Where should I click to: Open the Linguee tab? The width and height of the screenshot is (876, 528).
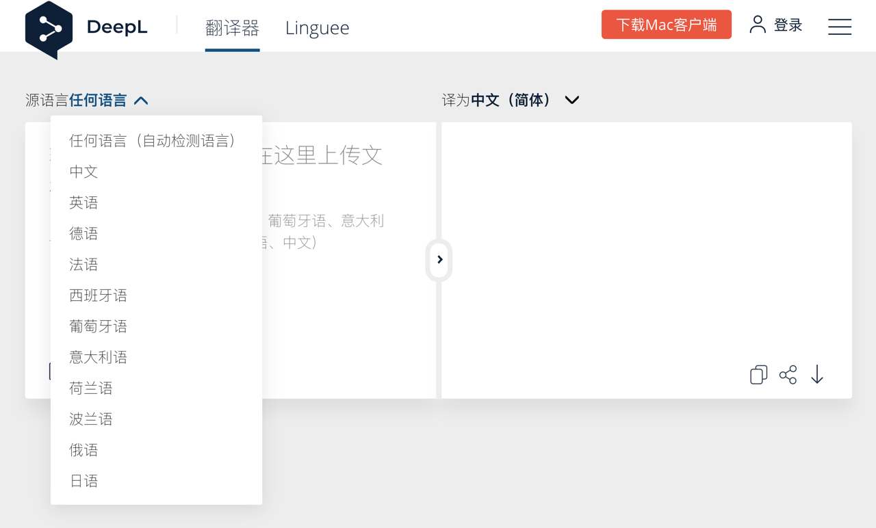click(317, 27)
